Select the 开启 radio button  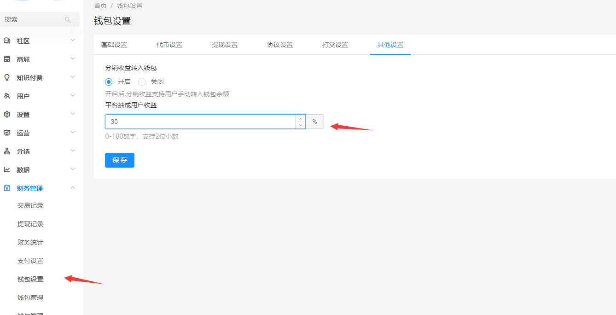[x=109, y=82]
